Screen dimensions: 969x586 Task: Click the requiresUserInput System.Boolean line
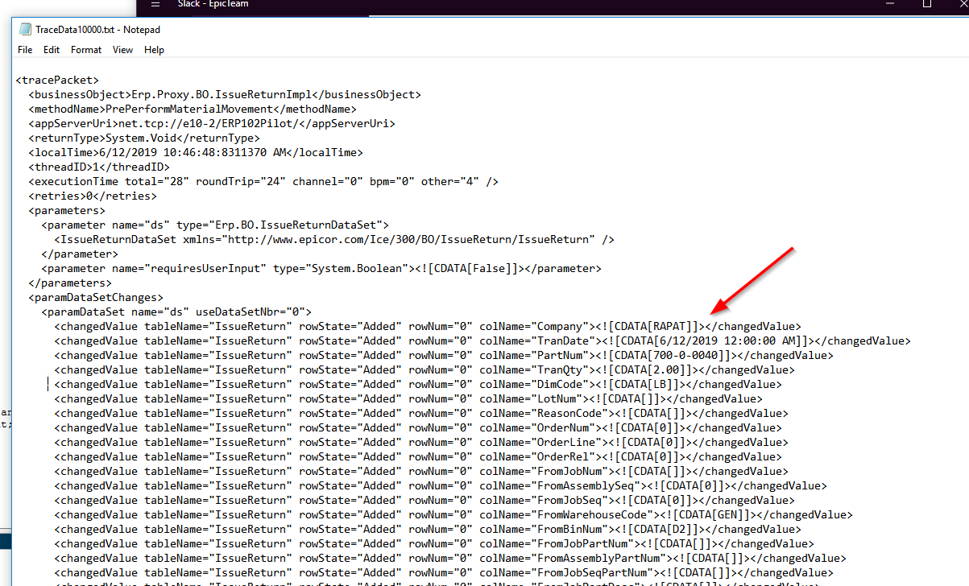(x=321, y=269)
